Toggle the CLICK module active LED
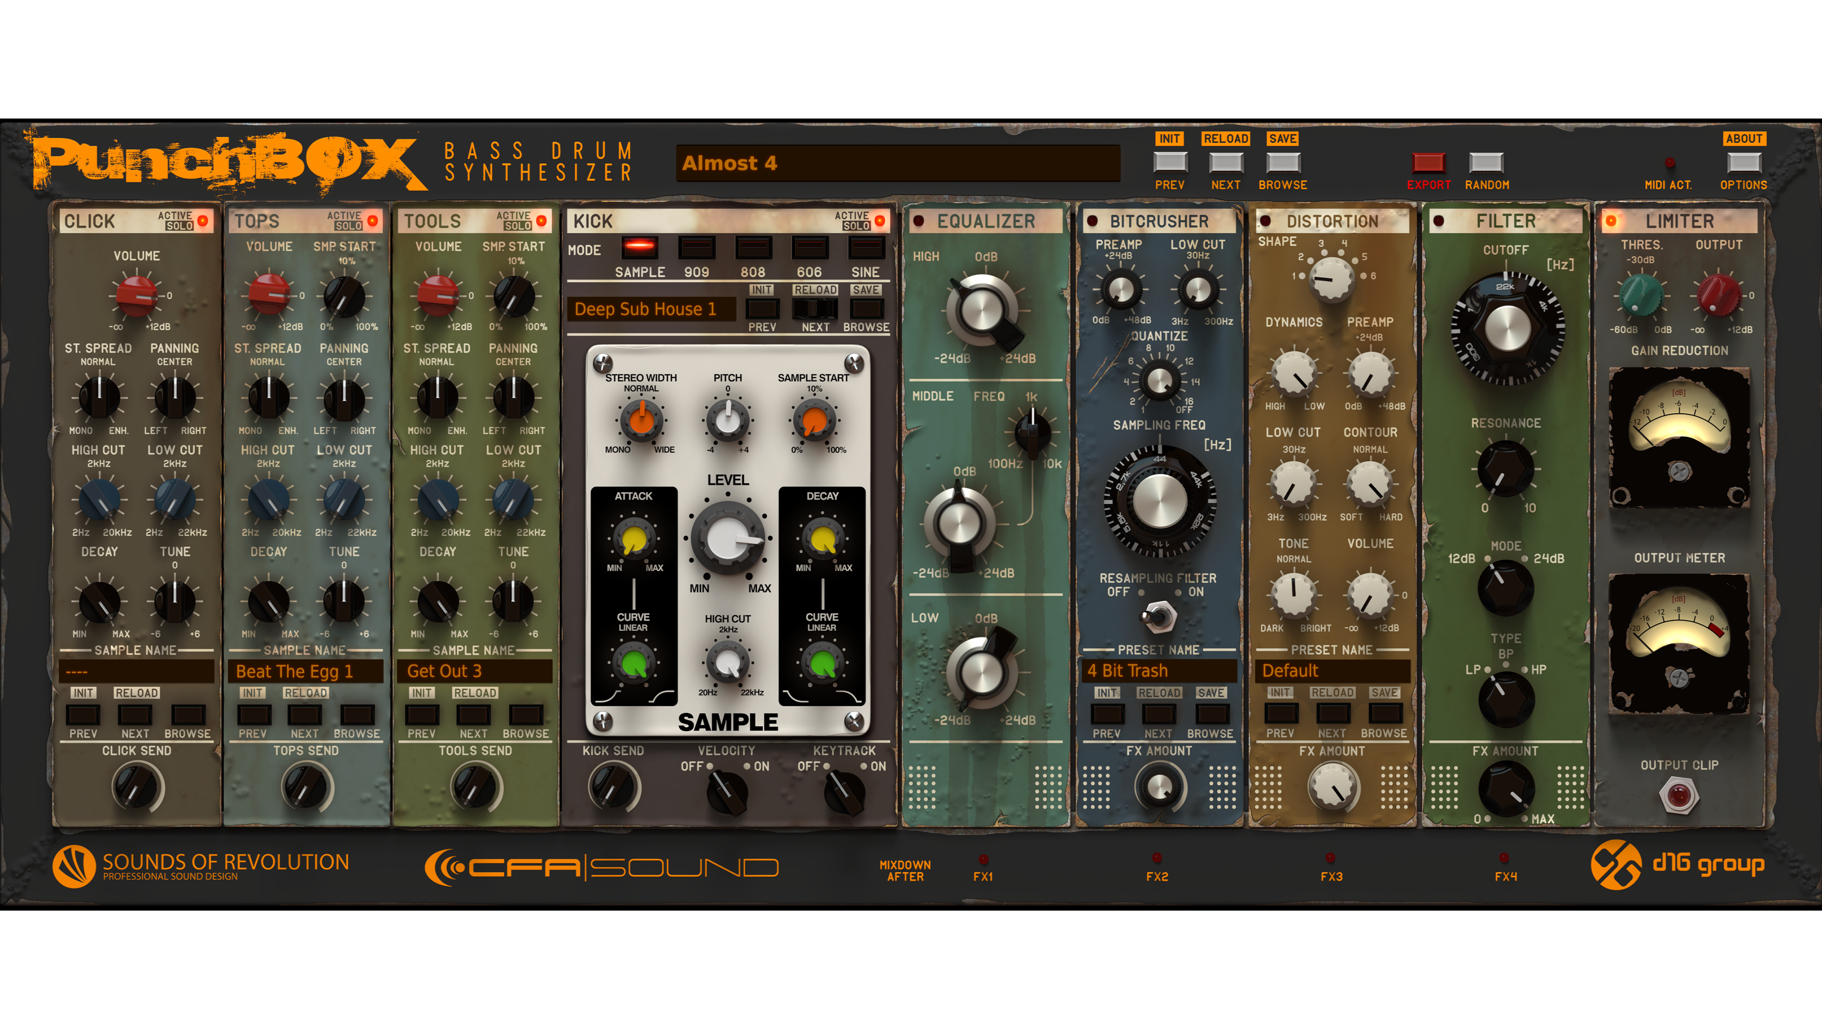 (x=203, y=221)
